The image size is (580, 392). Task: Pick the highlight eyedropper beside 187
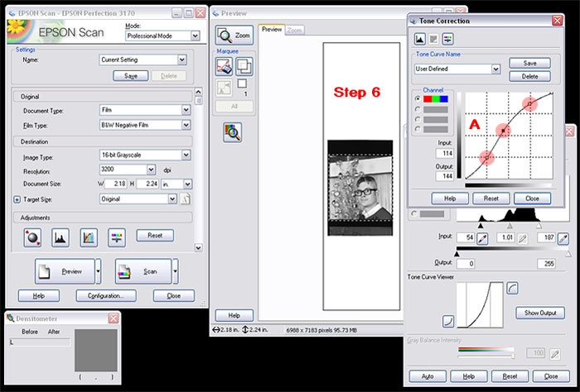coord(563,238)
